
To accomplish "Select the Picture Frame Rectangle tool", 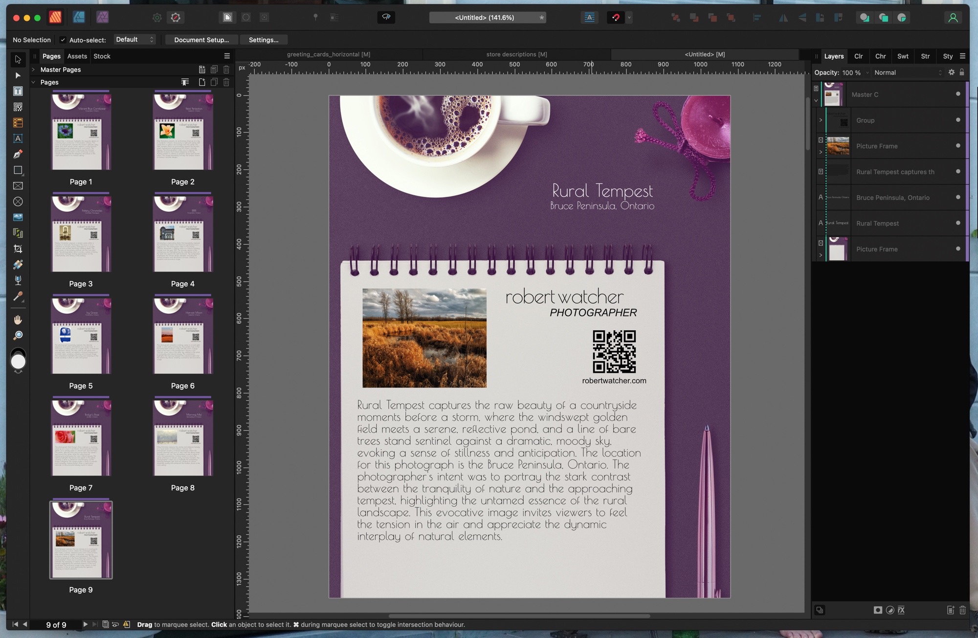I will (x=18, y=186).
